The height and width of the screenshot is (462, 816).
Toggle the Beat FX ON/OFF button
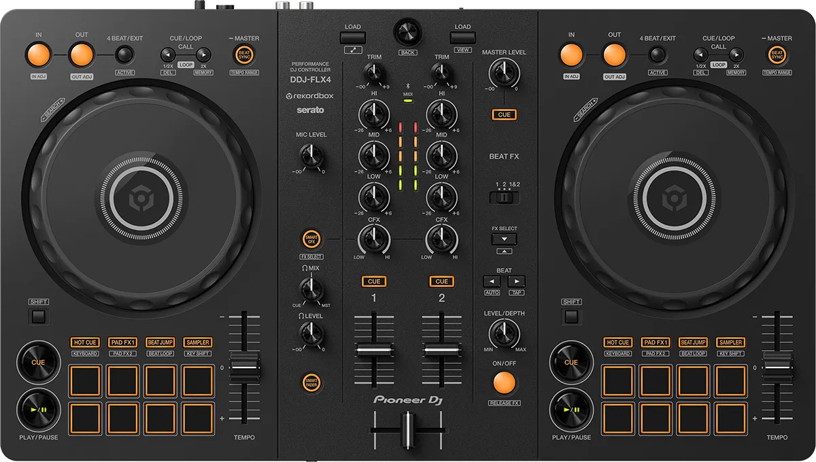504,382
